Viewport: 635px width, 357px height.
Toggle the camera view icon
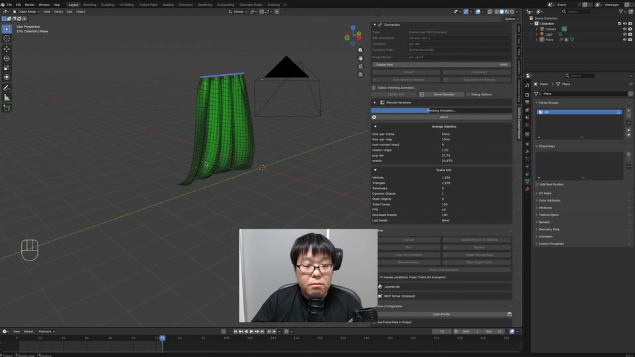pyautogui.click(x=360, y=66)
